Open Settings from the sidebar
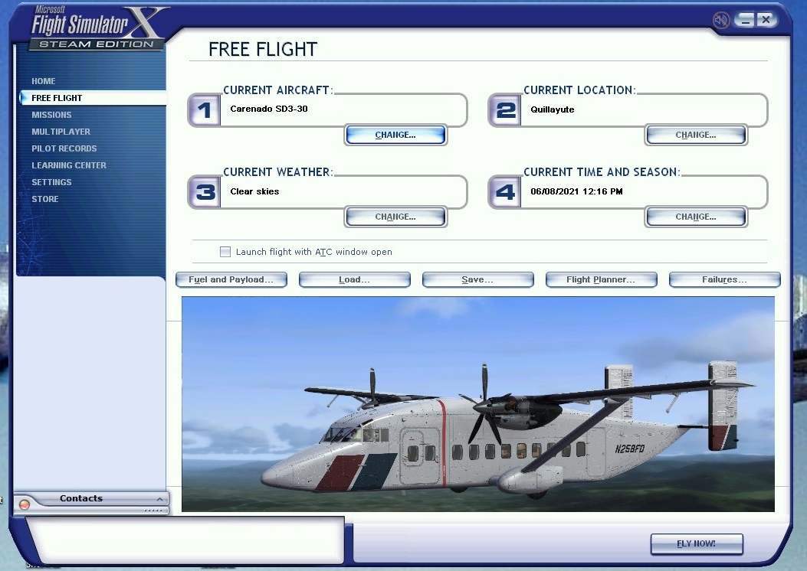 51,182
